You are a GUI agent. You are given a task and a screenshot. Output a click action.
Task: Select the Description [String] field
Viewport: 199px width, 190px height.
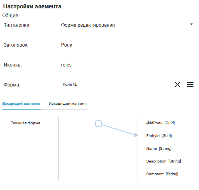click(164, 161)
